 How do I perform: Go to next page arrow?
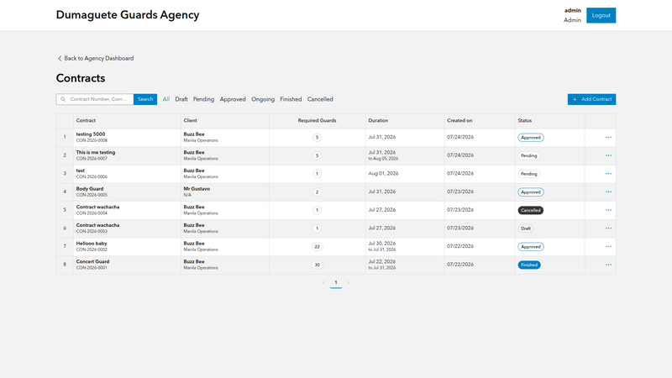tap(348, 283)
